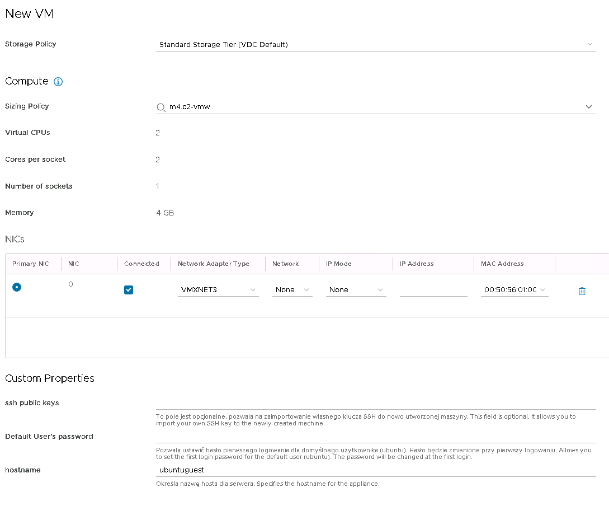Open the MAC Address dropdown
The height and width of the screenshot is (506, 609).
pyautogui.click(x=514, y=290)
